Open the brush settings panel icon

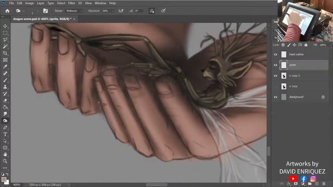click(45, 11)
